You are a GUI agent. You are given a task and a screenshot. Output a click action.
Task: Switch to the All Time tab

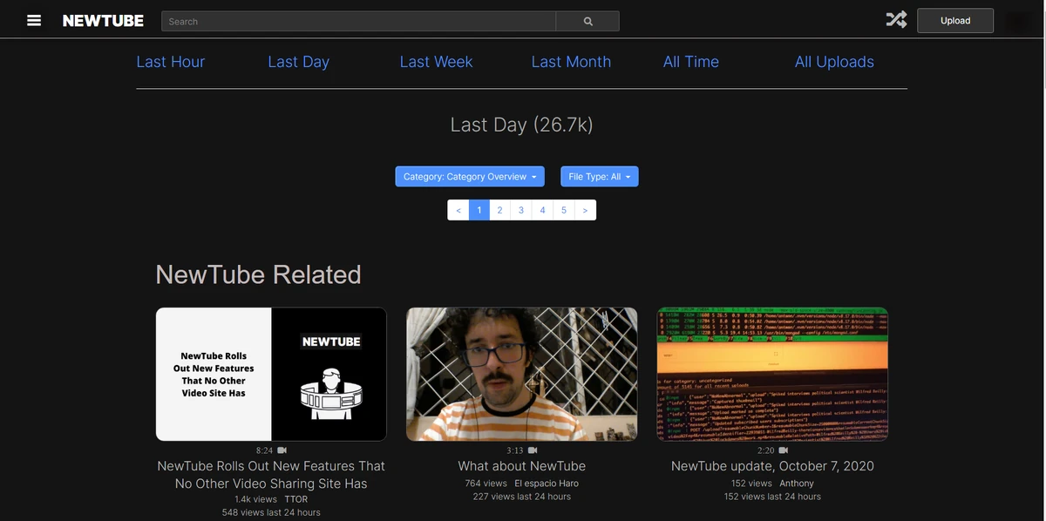tap(690, 61)
